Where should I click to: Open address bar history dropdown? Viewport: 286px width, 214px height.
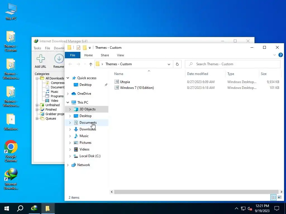(169, 64)
